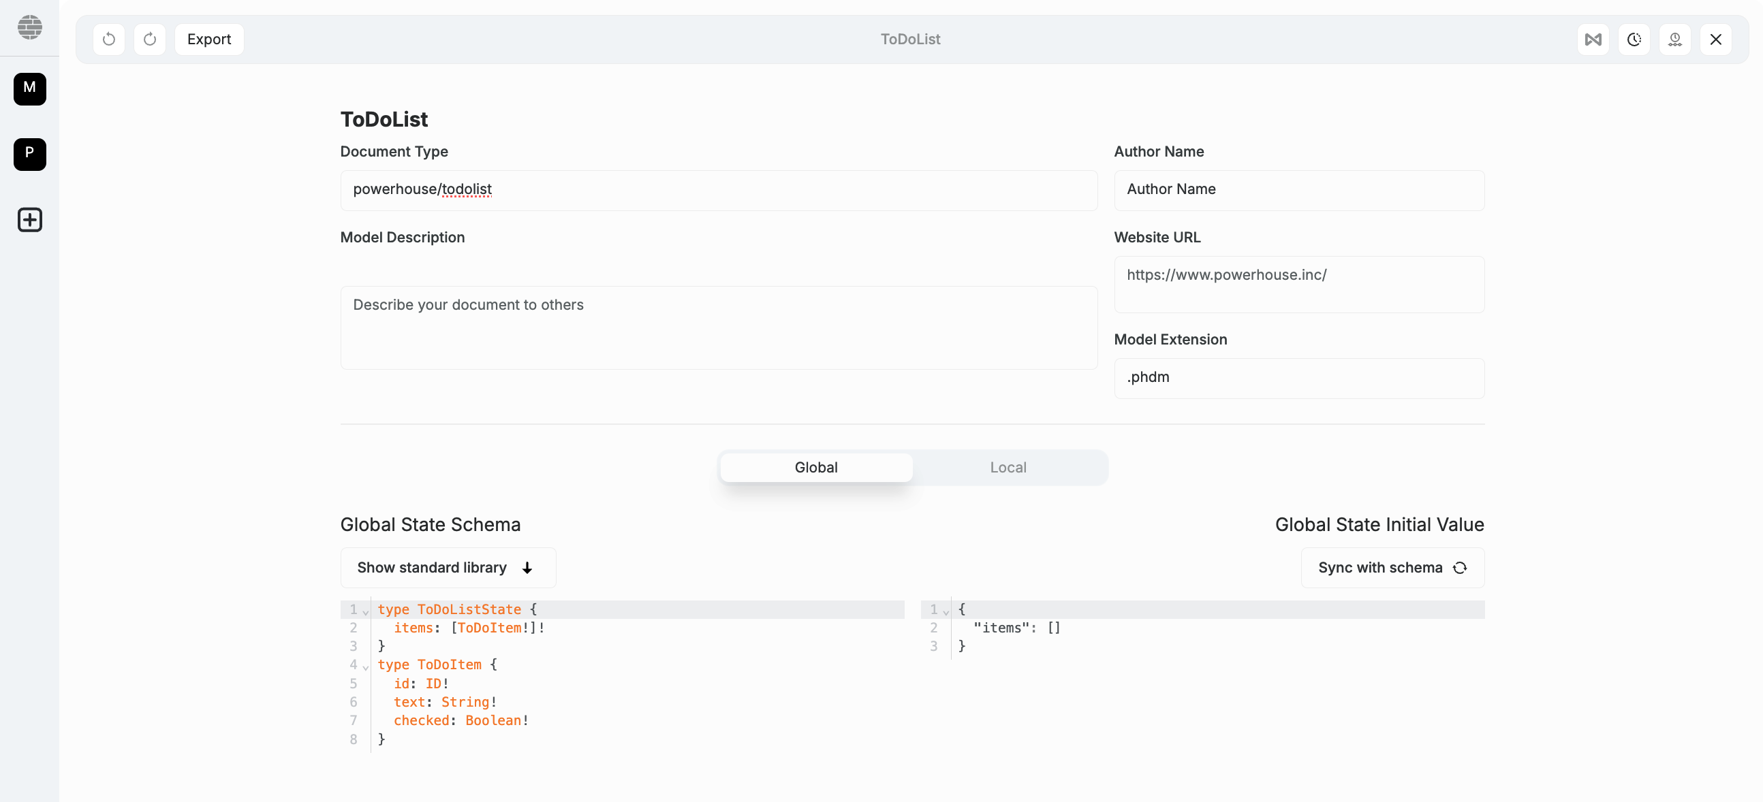Open the Switchboard link icon
1763x802 pixels.
pos(1593,39)
